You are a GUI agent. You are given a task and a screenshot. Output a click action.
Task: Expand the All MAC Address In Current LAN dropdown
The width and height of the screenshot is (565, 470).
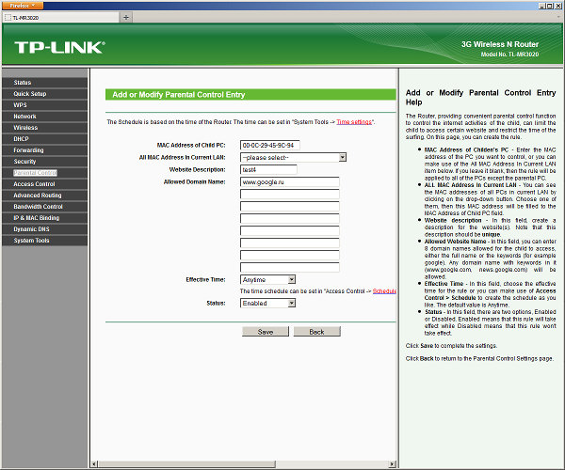click(x=293, y=158)
